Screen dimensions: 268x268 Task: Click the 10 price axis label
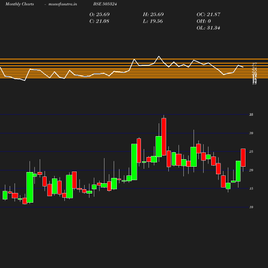tap(251, 207)
